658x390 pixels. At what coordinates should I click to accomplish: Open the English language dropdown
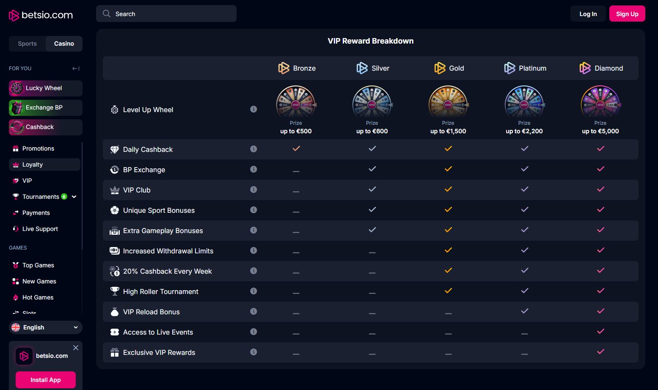(x=46, y=327)
